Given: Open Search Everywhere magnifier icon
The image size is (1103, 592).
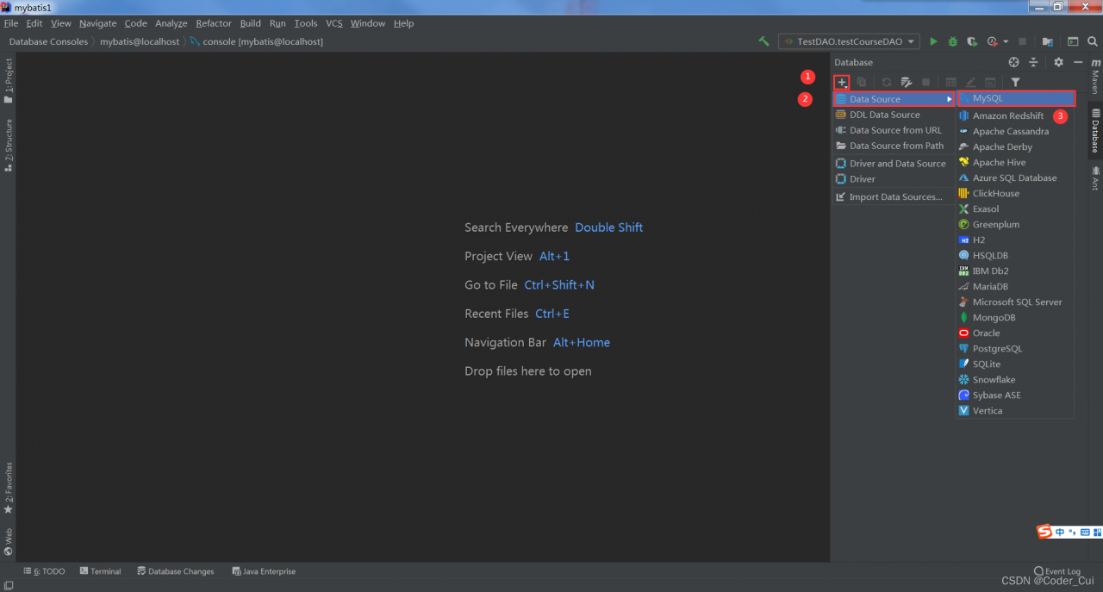Looking at the screenshot, I should tap(1093, 41).
